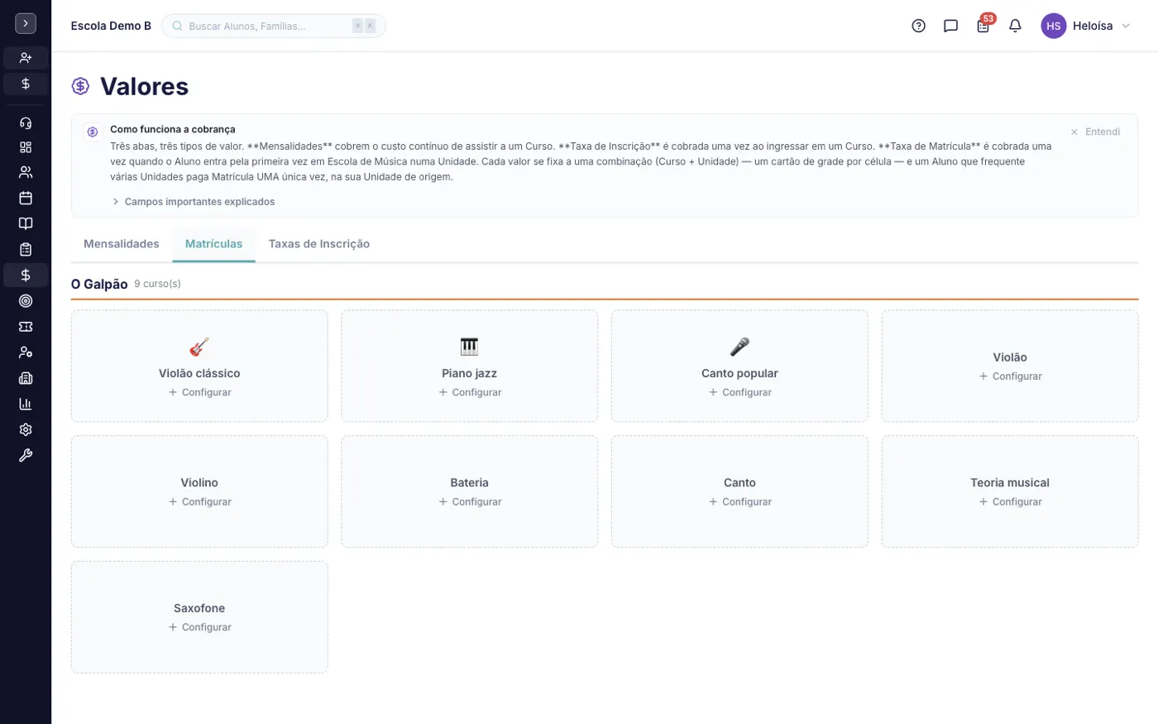Open the bar chart icon in the sidebar
This screenshot has width=1158, height=724.
26,404
